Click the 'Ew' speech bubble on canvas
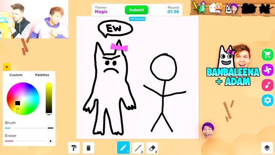The height and width of the screenshot is (155, 275). (115, 29)
